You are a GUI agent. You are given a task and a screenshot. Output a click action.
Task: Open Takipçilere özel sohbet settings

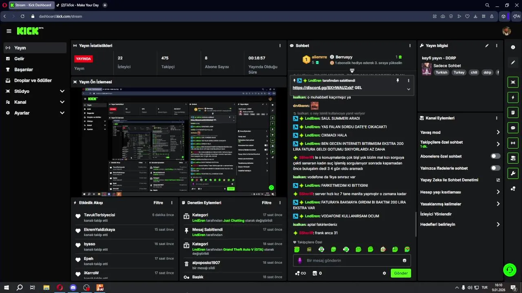coord(460,144)
